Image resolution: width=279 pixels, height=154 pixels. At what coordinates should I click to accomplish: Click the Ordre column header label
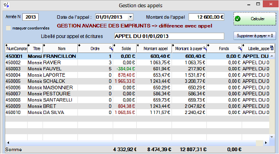95,49
